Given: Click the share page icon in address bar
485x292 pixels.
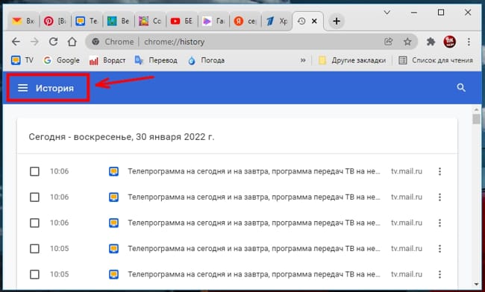Looking at the screenshot, I should coord(388,42).
